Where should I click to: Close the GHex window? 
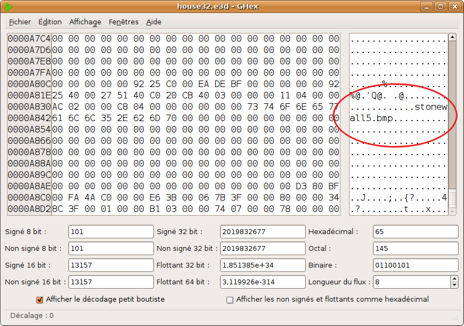[x=455, y=6]
